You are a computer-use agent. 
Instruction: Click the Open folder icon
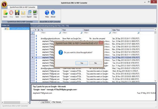pyautogui.click(x=5, y=13)
